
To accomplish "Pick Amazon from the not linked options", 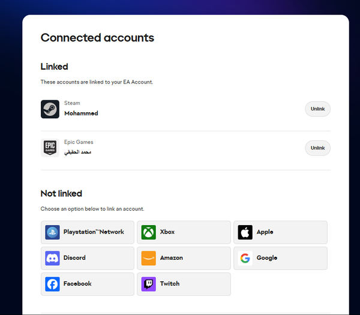I will coord(184,258).
